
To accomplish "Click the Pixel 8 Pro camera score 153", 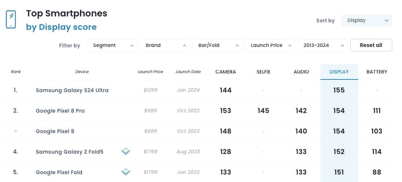I will click(226, 111).
